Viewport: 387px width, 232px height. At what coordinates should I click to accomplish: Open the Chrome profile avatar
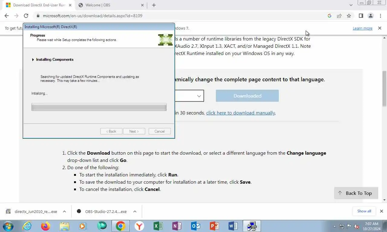point(370,16)
